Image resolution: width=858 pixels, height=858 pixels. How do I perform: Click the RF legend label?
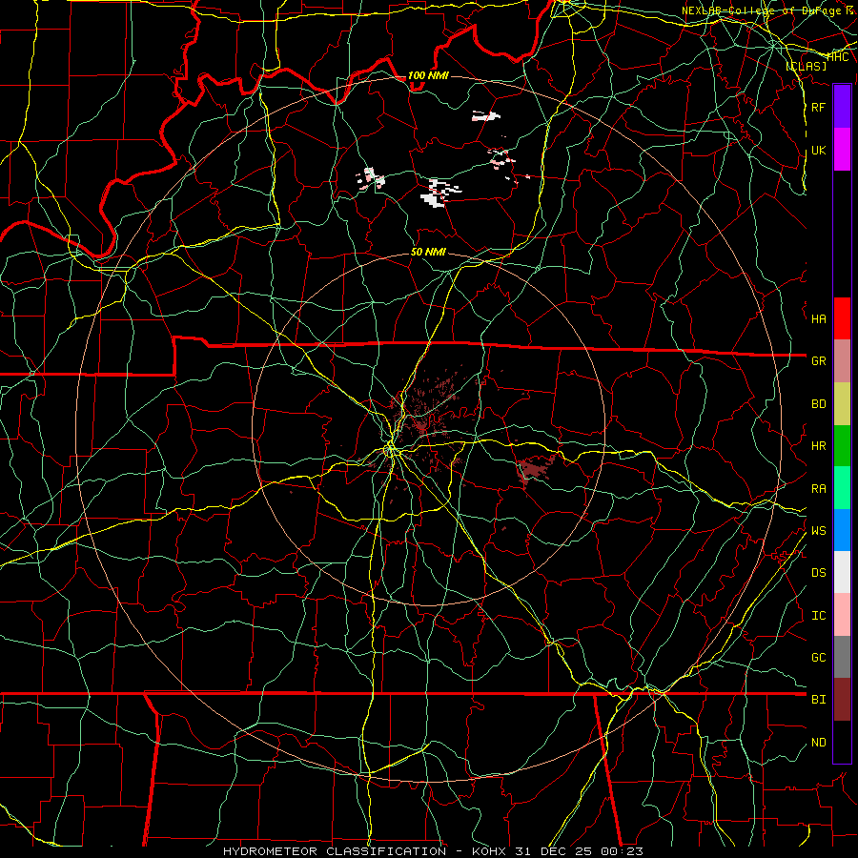point(819,107)
